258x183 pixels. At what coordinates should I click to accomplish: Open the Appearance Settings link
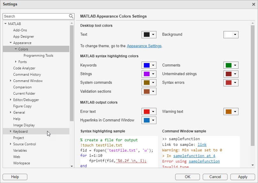pos(144,46)
